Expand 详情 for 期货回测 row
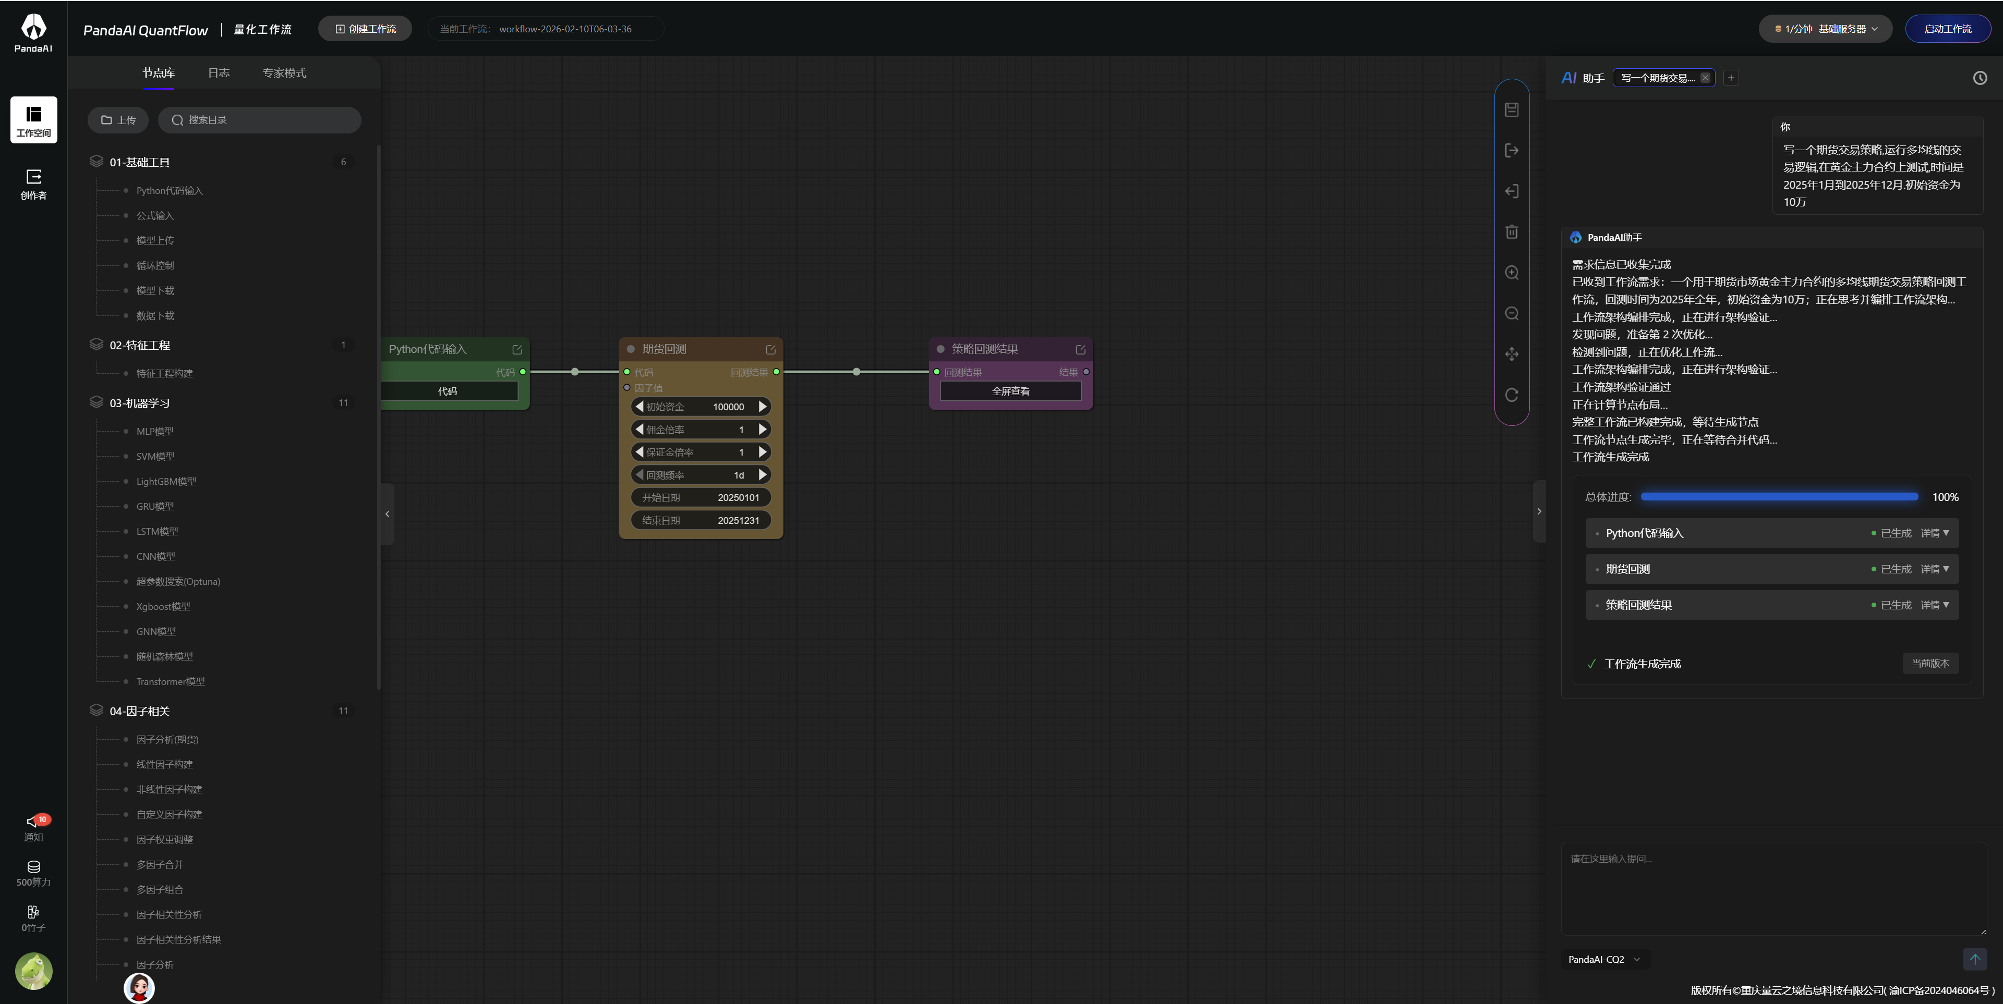 (1935, 569)
